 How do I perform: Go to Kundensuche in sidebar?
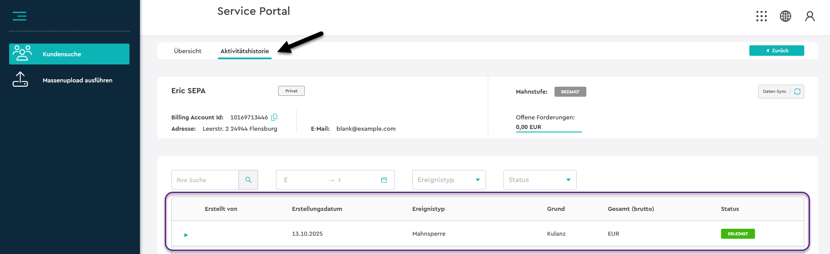click(x=69, y=54)
